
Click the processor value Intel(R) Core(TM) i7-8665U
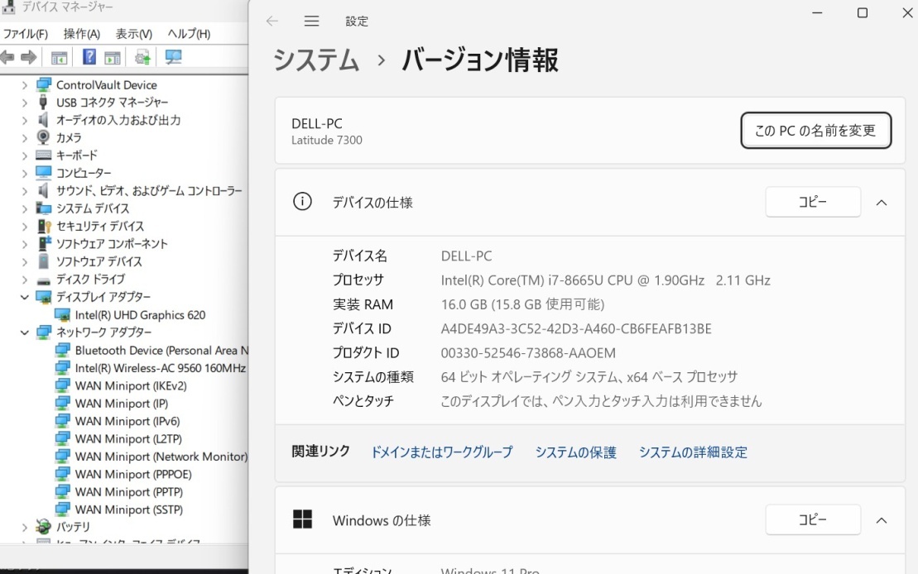pyautogui.click(x=605, y=280)
